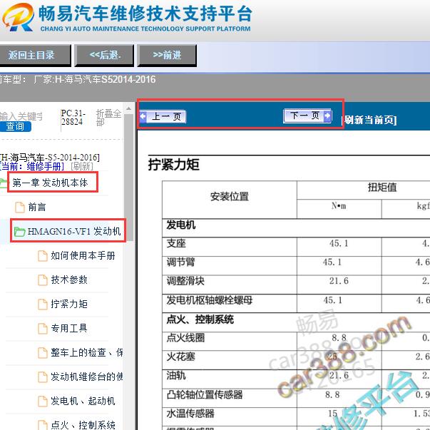
Task: Click the [刷新] link in the sidebar
Action: coord(82,166)
